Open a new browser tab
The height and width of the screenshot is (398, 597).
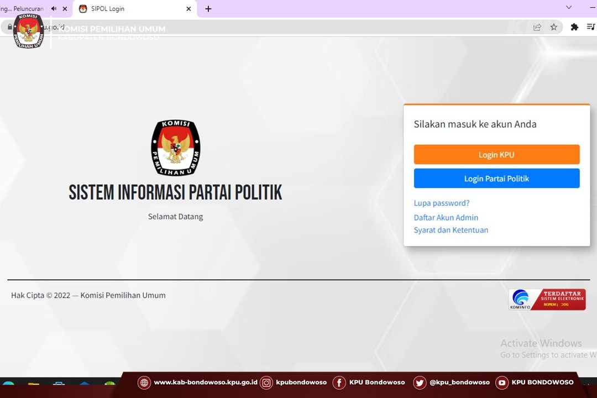[x=208, y=9]
